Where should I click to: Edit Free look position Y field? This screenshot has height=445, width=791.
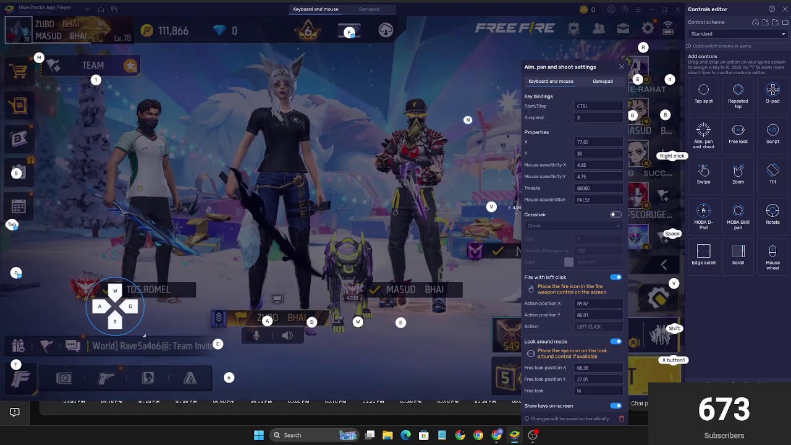tap(598, 379)
